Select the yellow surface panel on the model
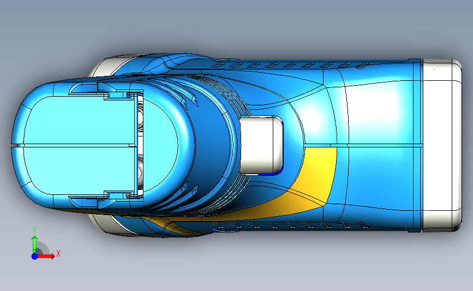473x291 pixels. (317, 178)
